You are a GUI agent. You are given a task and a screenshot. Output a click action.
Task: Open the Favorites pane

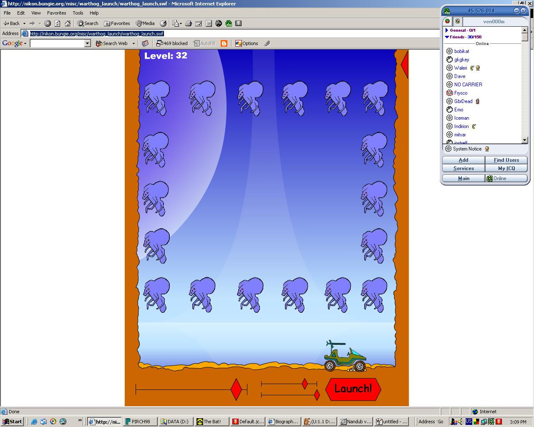point(117,23)
